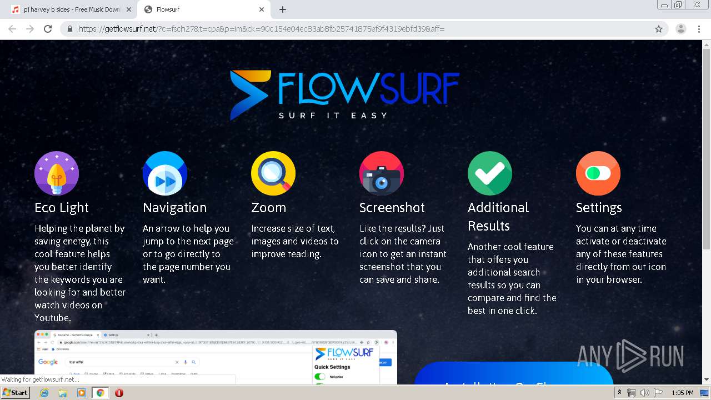This screenshot has height=400, width=711.
Task: Click the Zoom heading text
Action: (268, 207)
